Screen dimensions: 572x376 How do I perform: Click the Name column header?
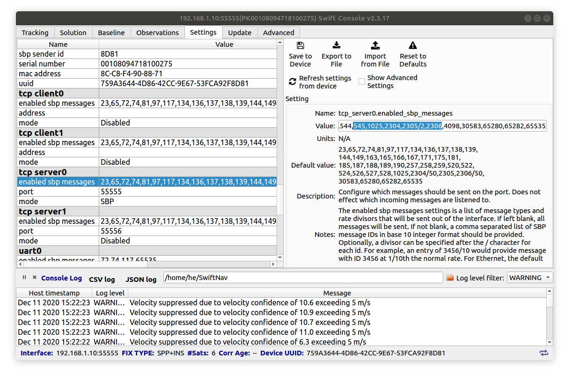(x=58, y=44)
